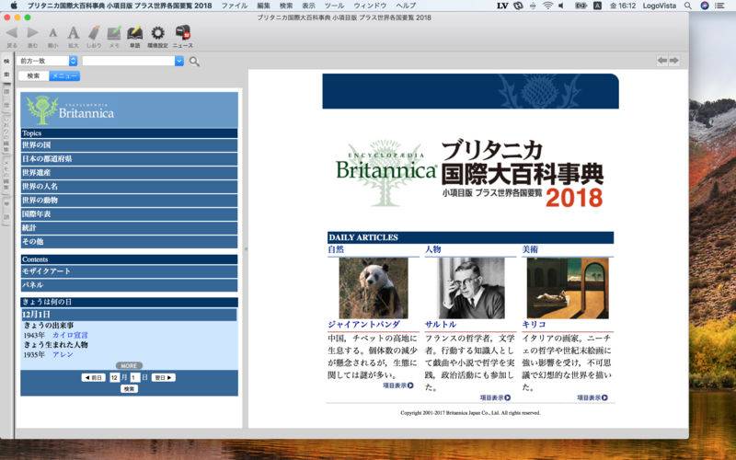Open モザイクアート under Contents
736x460 pixels.
(129, 271)
